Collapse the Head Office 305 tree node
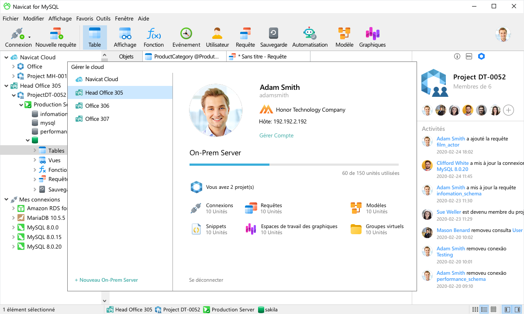Image resolution: width=524 pixels, height=314 pixels. click(x=6, y=85)
